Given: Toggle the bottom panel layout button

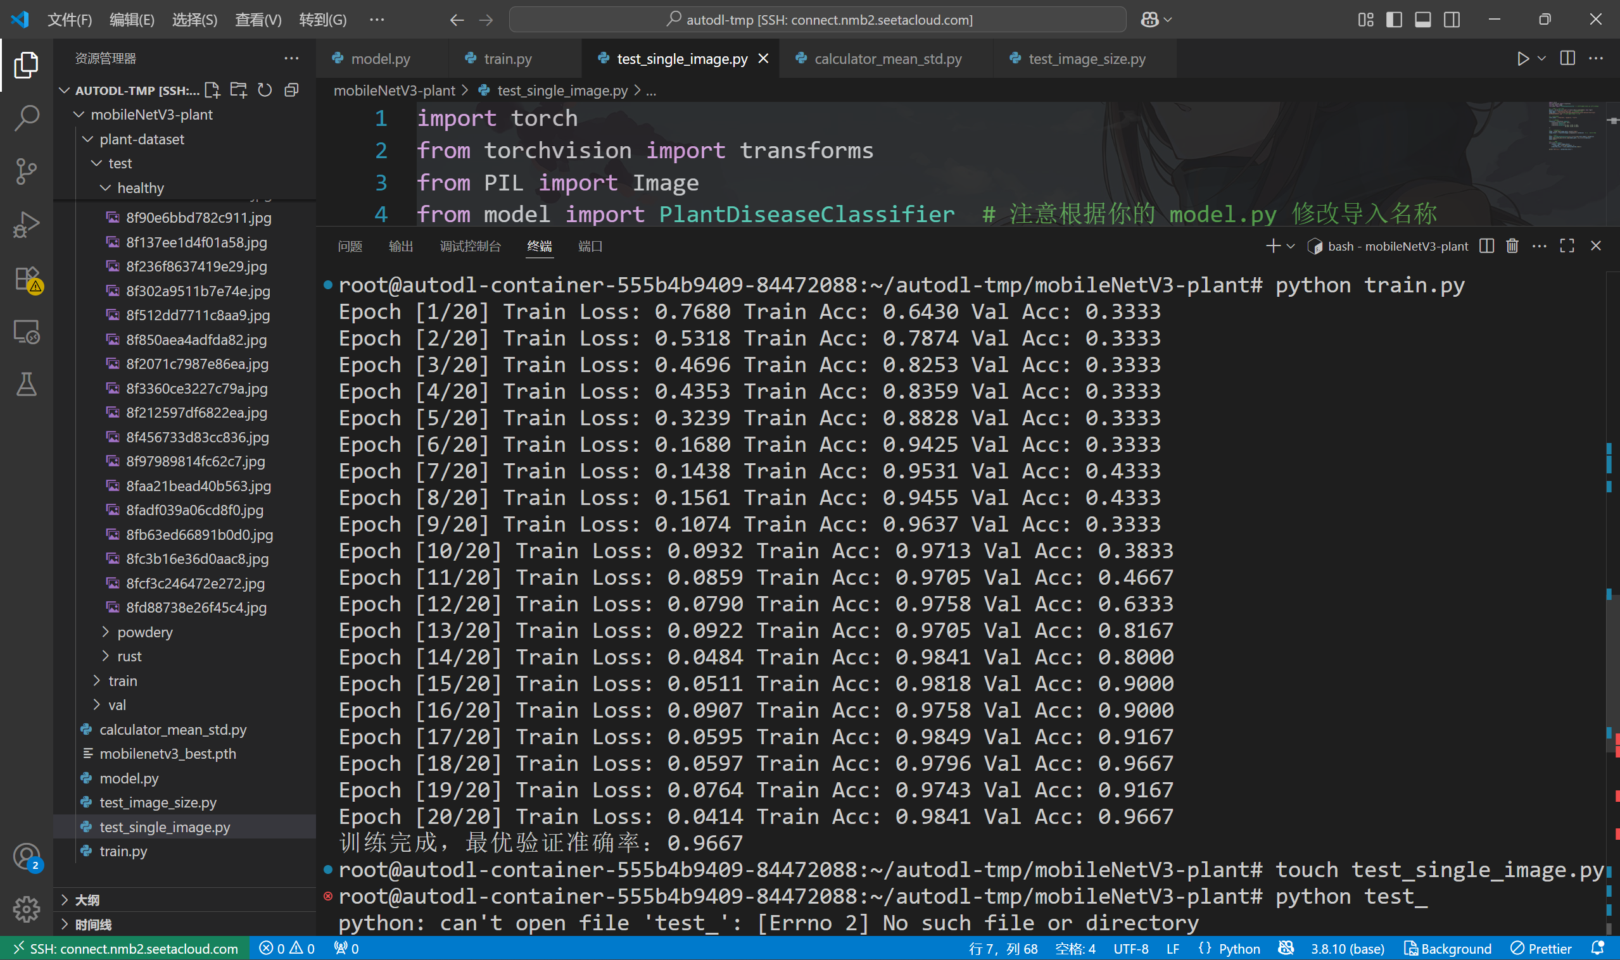Looking at the screenshot, I should [1422, 20].
